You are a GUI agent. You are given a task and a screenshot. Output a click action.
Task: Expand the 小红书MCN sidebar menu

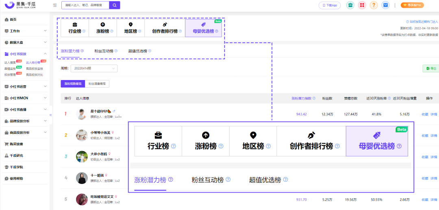[x=26, y=98]
